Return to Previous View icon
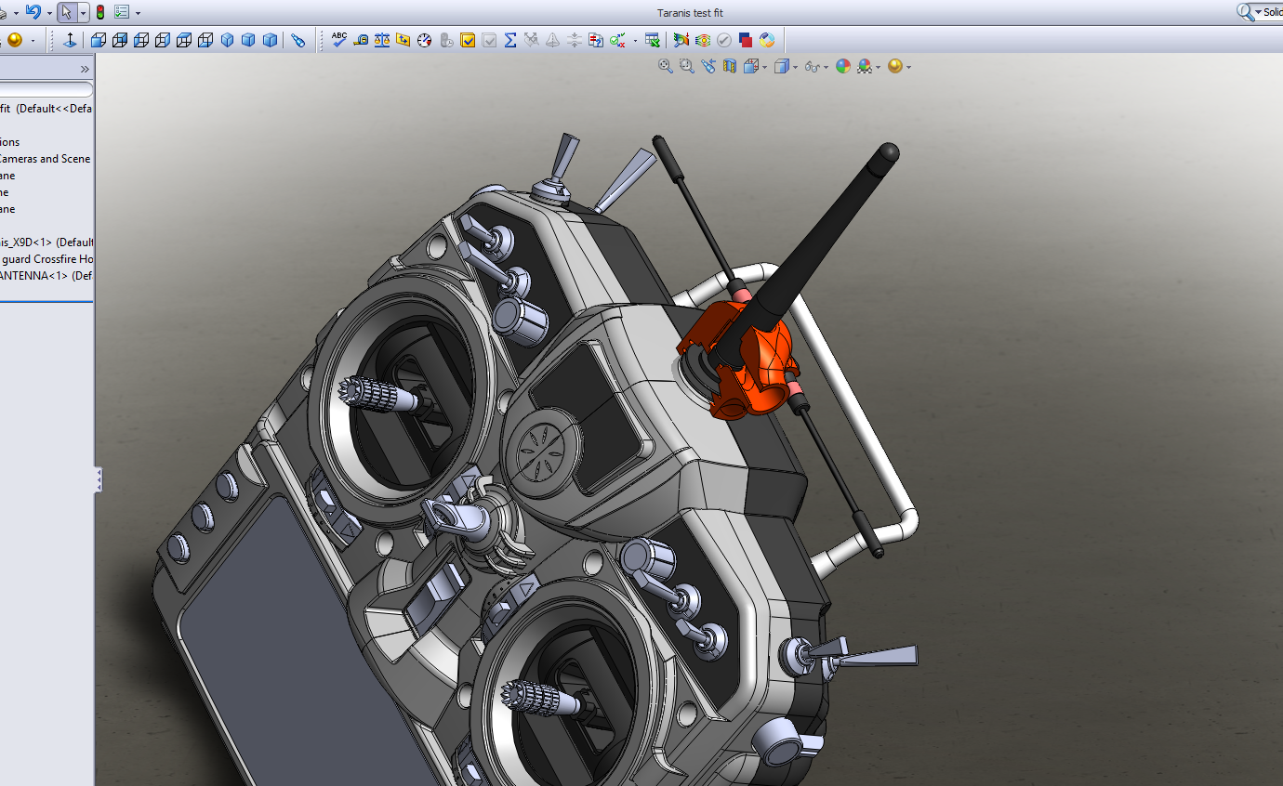 (x=708, y=66)
